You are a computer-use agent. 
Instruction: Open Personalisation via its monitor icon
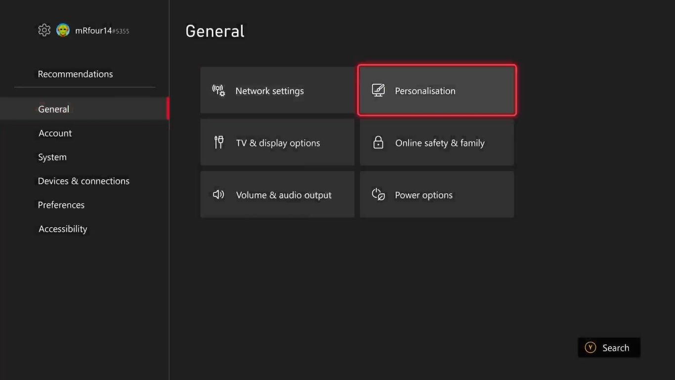(x=378, y=90)
